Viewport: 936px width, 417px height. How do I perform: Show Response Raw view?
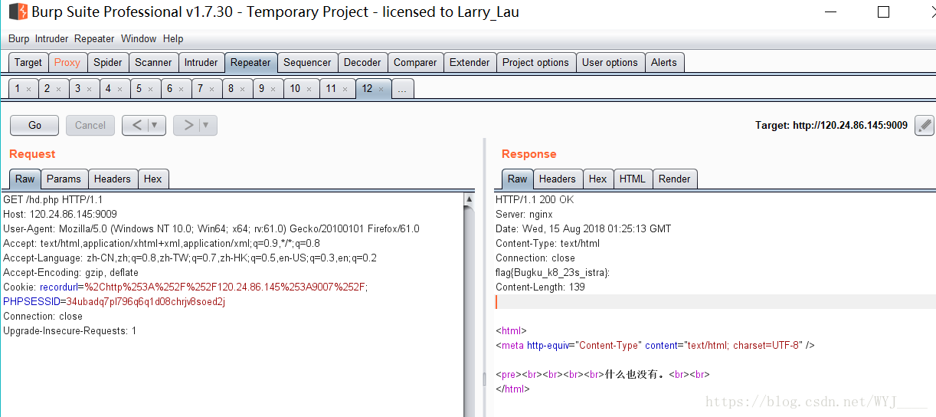tap(518, 179)
